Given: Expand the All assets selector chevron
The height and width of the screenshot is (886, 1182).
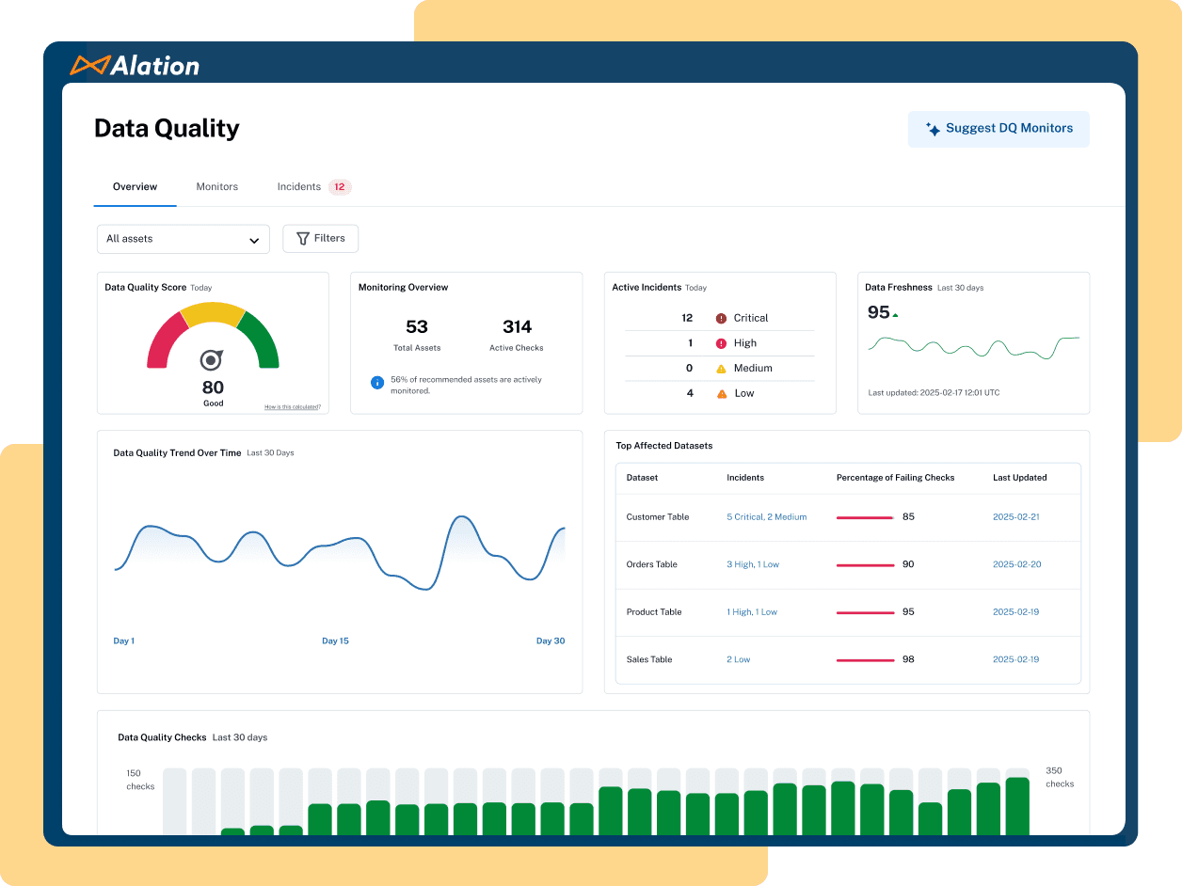Looking at the screenshot, I should coord(254,239).
